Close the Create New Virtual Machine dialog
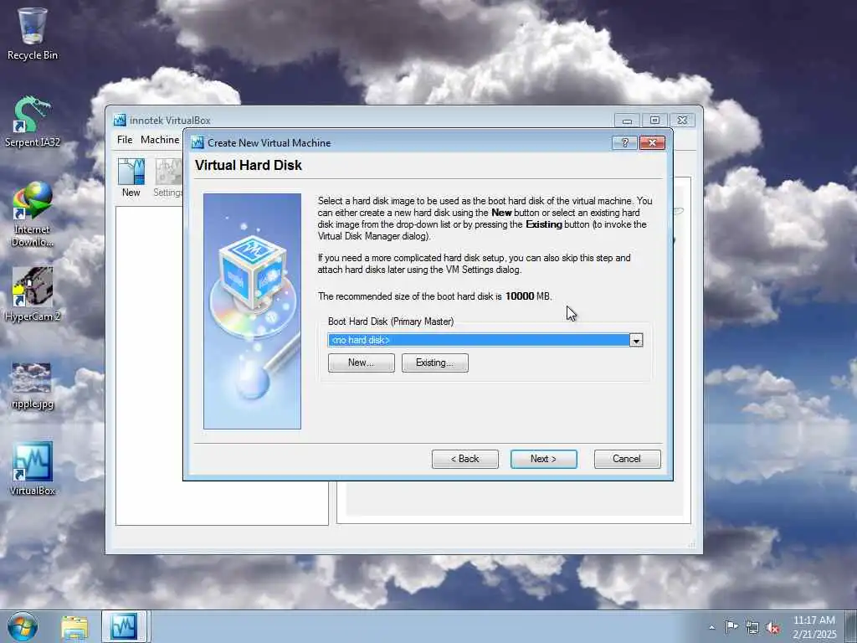This screenshot has width=857, height=643. pyautogui.click(x=653, y=142)
